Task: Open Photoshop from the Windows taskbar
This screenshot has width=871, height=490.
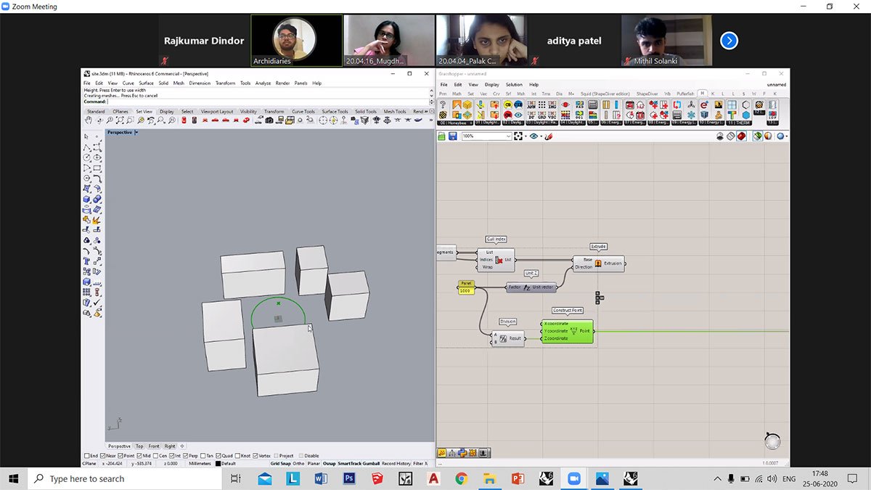Action: click(348, 478)
